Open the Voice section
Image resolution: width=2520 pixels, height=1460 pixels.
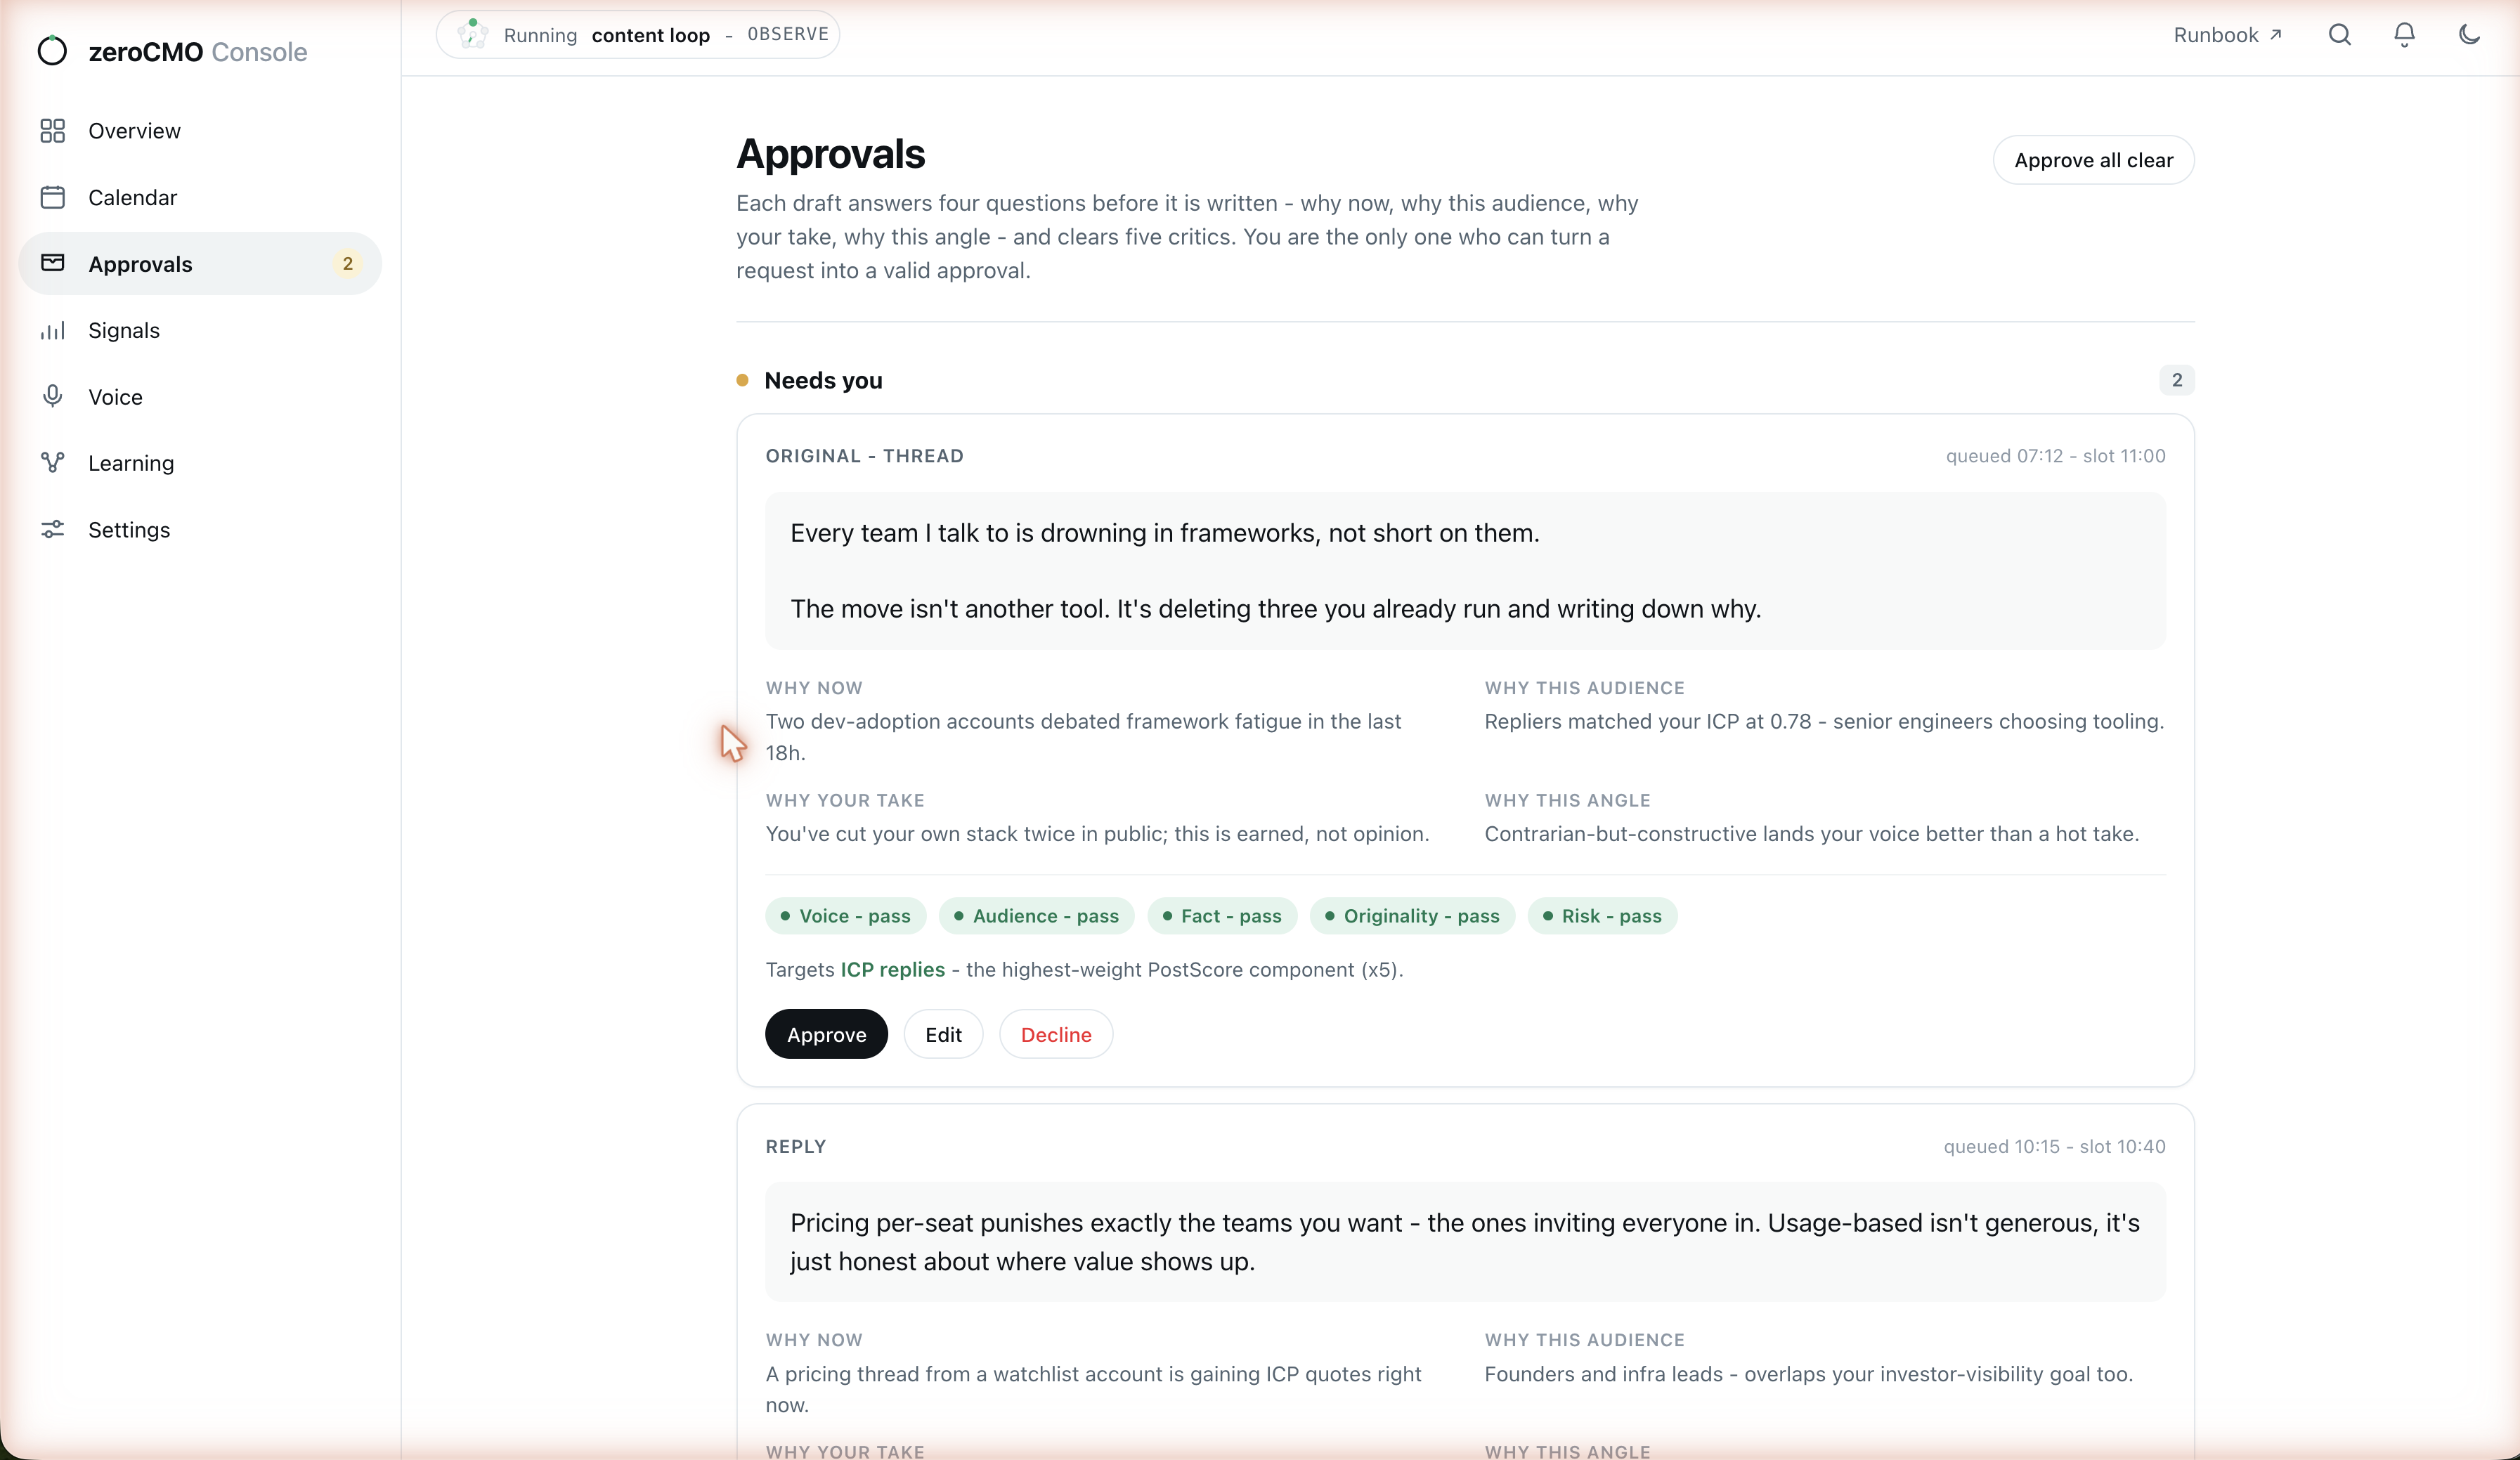click(x=200, y=396)
